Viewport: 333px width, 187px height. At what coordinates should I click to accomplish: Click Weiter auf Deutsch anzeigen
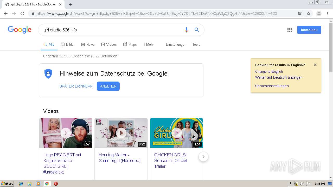pos(279,77)
